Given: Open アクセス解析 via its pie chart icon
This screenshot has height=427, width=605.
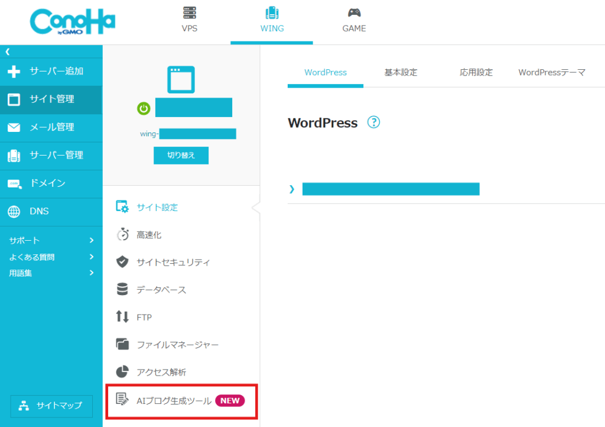Looking at the screenshot, I should [122, 371].
